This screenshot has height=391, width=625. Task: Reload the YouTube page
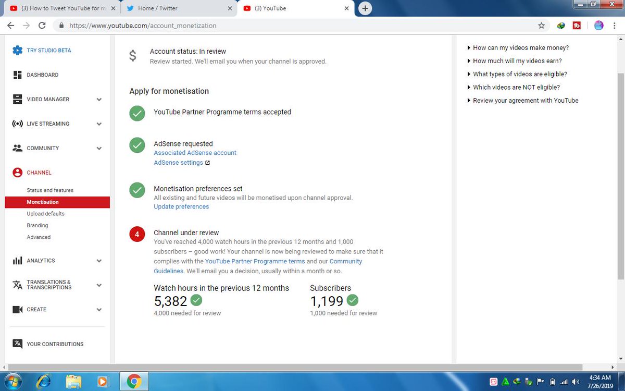pos(42,25)
